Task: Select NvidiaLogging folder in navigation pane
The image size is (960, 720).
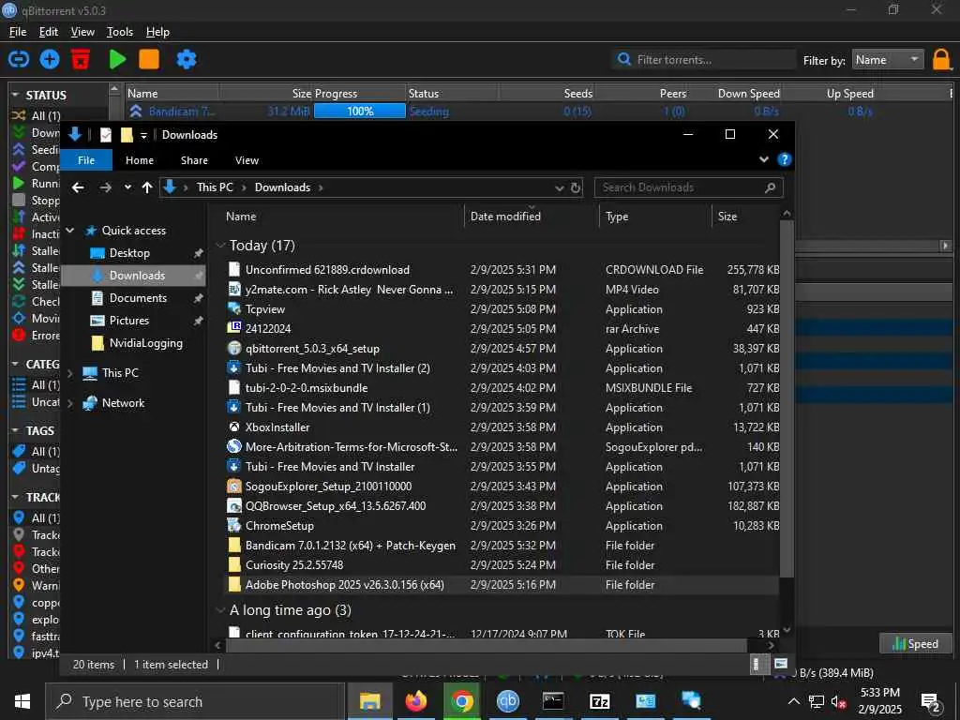Action: (x=145, y=343)
